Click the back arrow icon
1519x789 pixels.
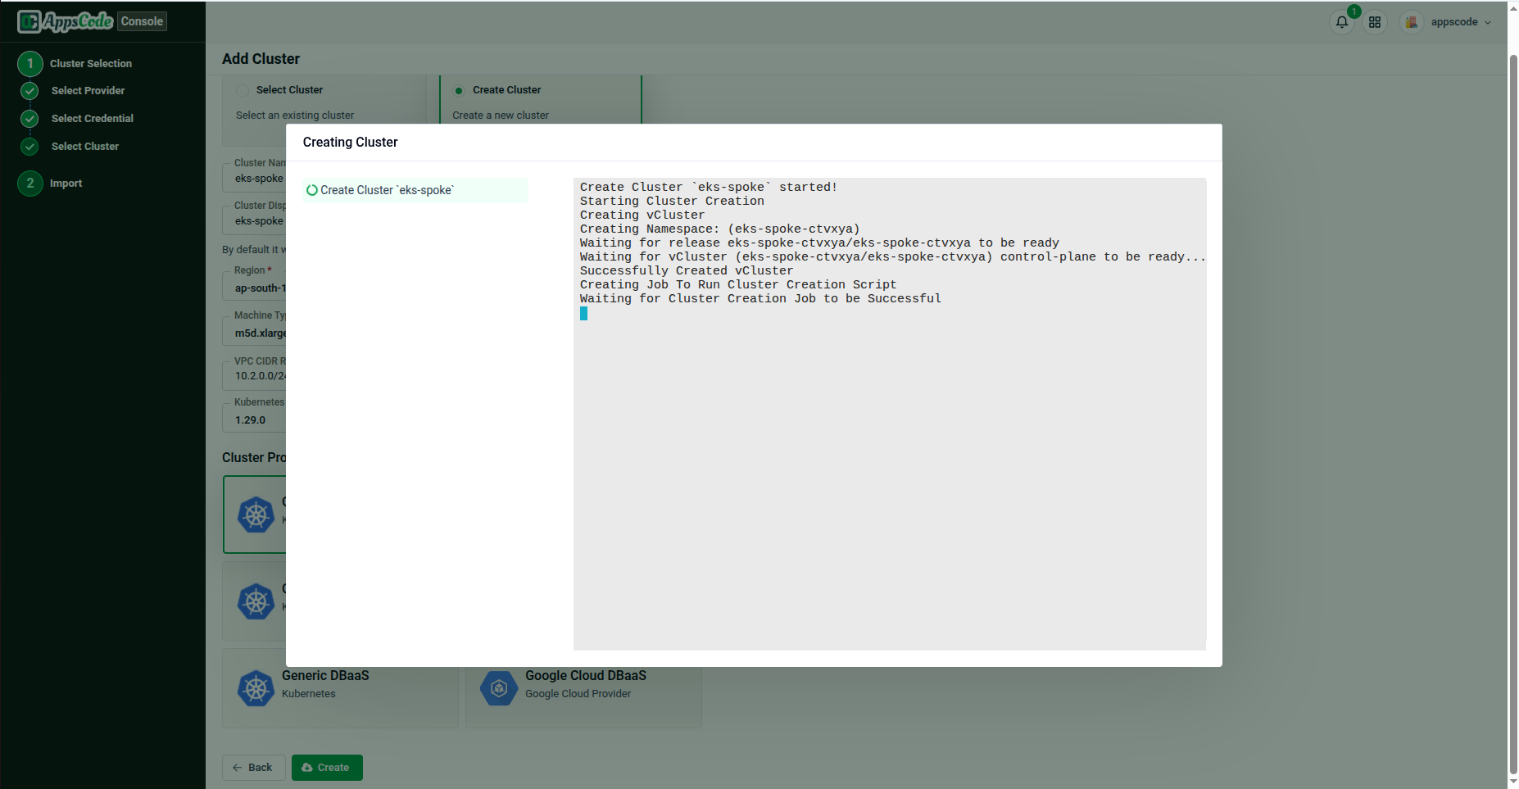click(238, 768)
